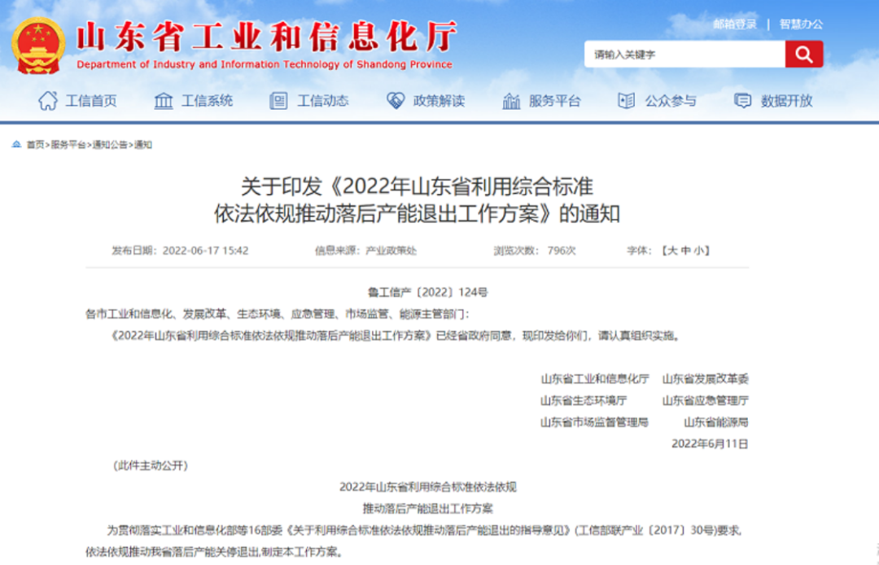The width and height of the screenshot is (879, 565).
Task: Click the view count 796次
Action: (561, 251)
